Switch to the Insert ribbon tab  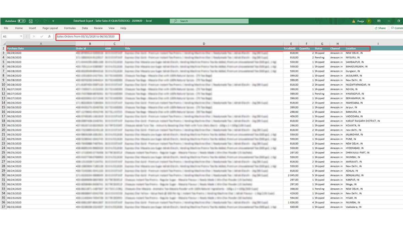[32, 28]
